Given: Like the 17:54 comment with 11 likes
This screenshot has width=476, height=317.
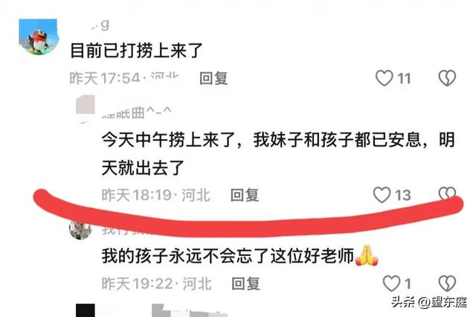Looking at the screenshot, I should click(385, 78).
